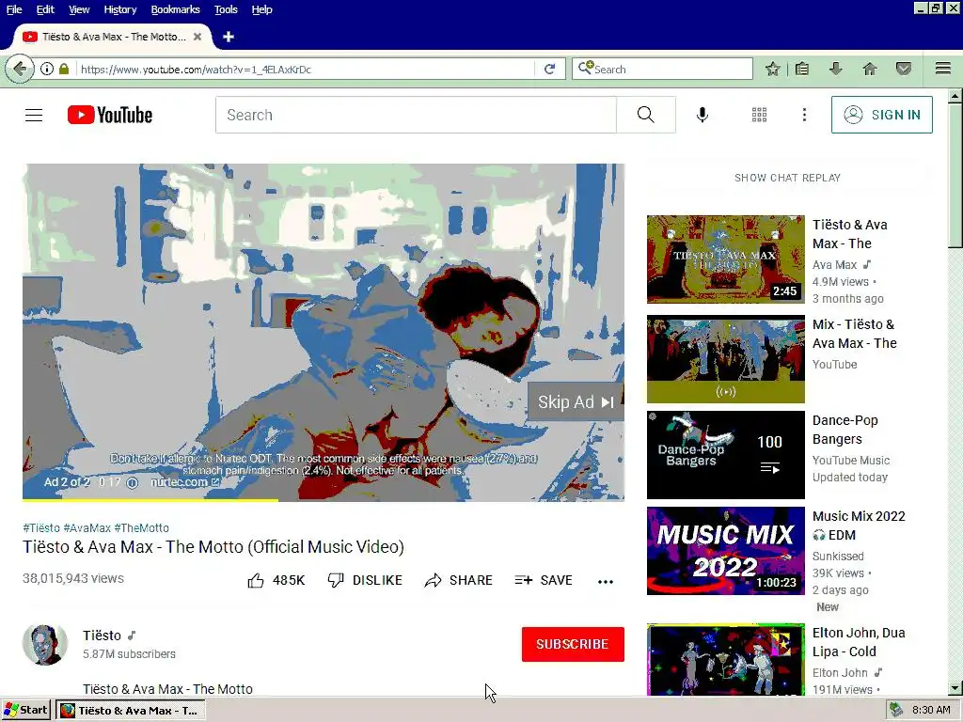Image resolution: width=963 pixels, height=722 pixels.
Task: Click the #TheMotto hashtag
Action: pos(141,528)
